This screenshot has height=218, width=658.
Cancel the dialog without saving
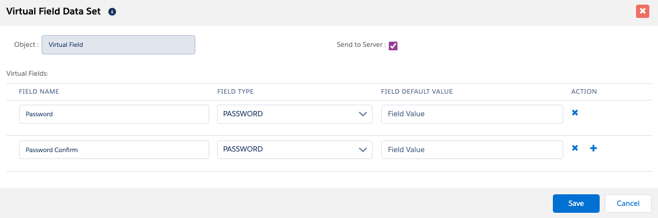pyautogui.click(x=628, y=204)
